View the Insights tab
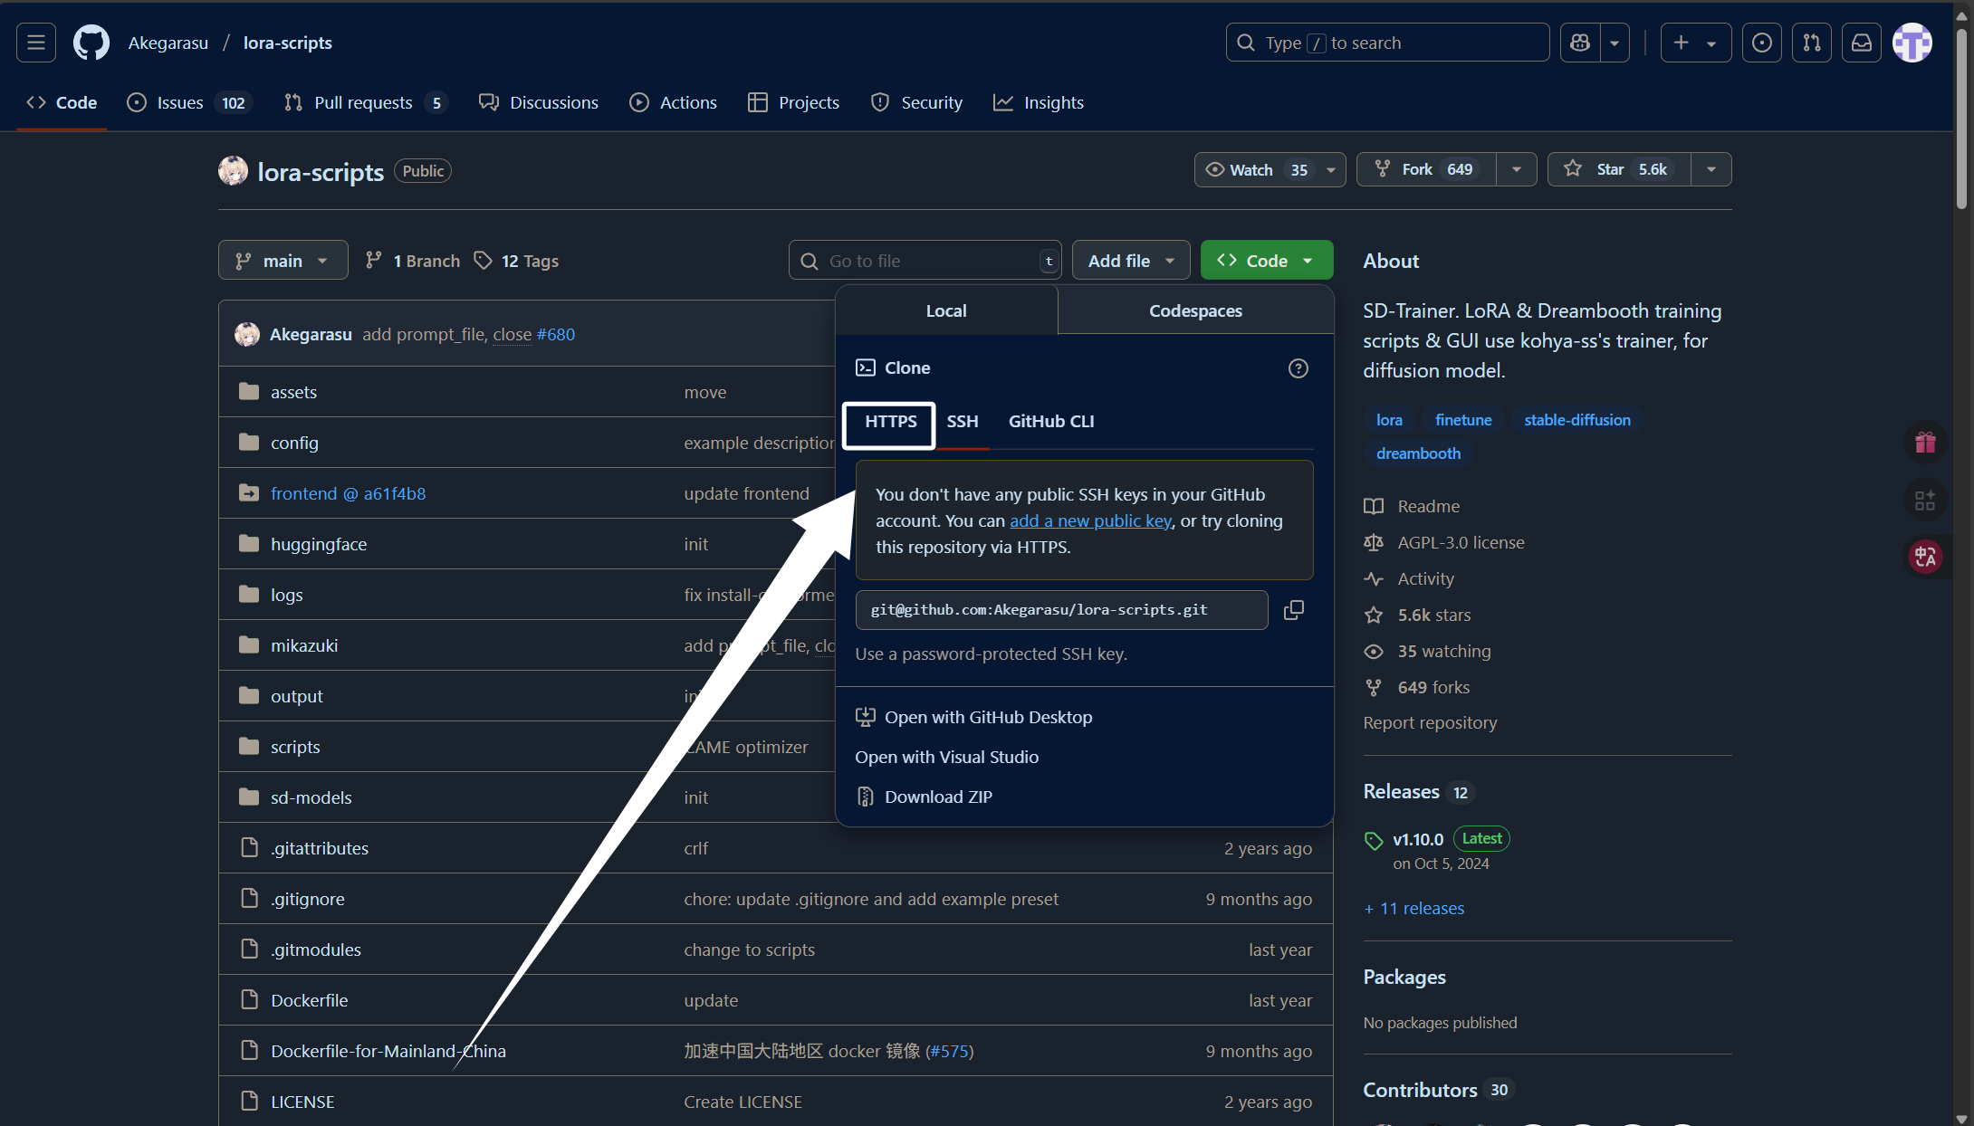The width and height of the screenshot is (1974, 1126). 1039,102
